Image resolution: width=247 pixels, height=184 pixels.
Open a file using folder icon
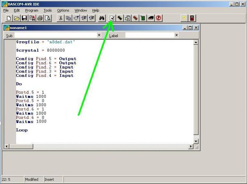pyautogui.click(x=17, y=18)
